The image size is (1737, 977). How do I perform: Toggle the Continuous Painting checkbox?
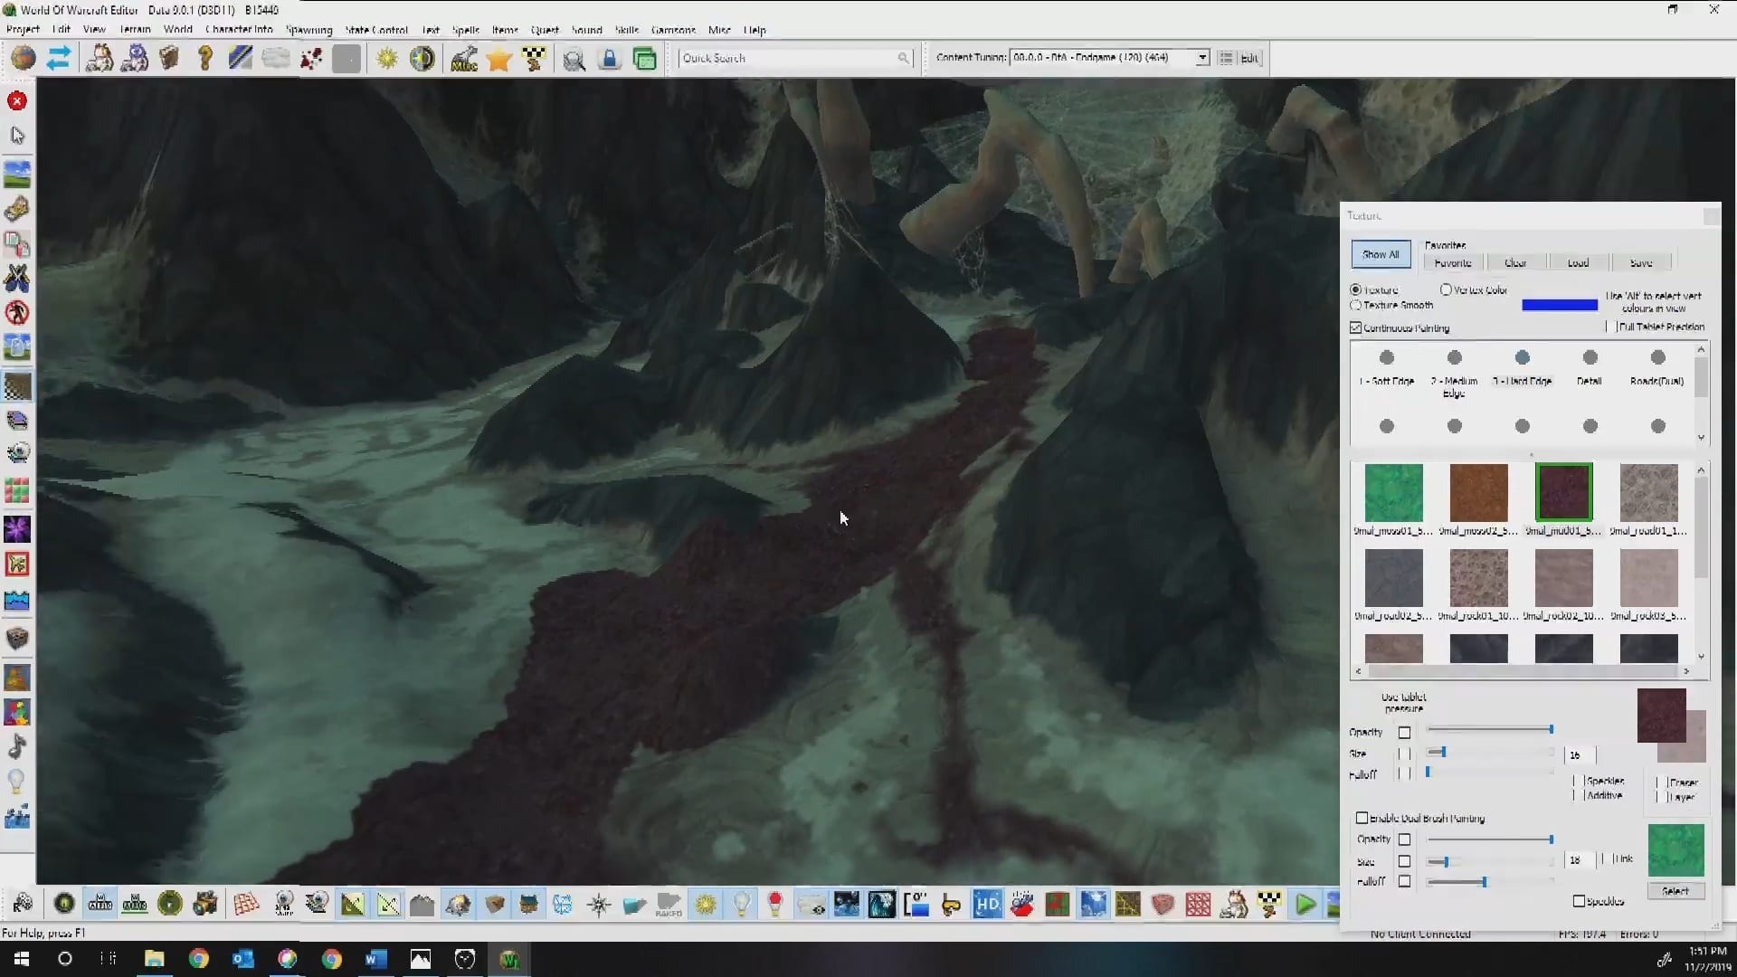click(x=1355, y=327)
